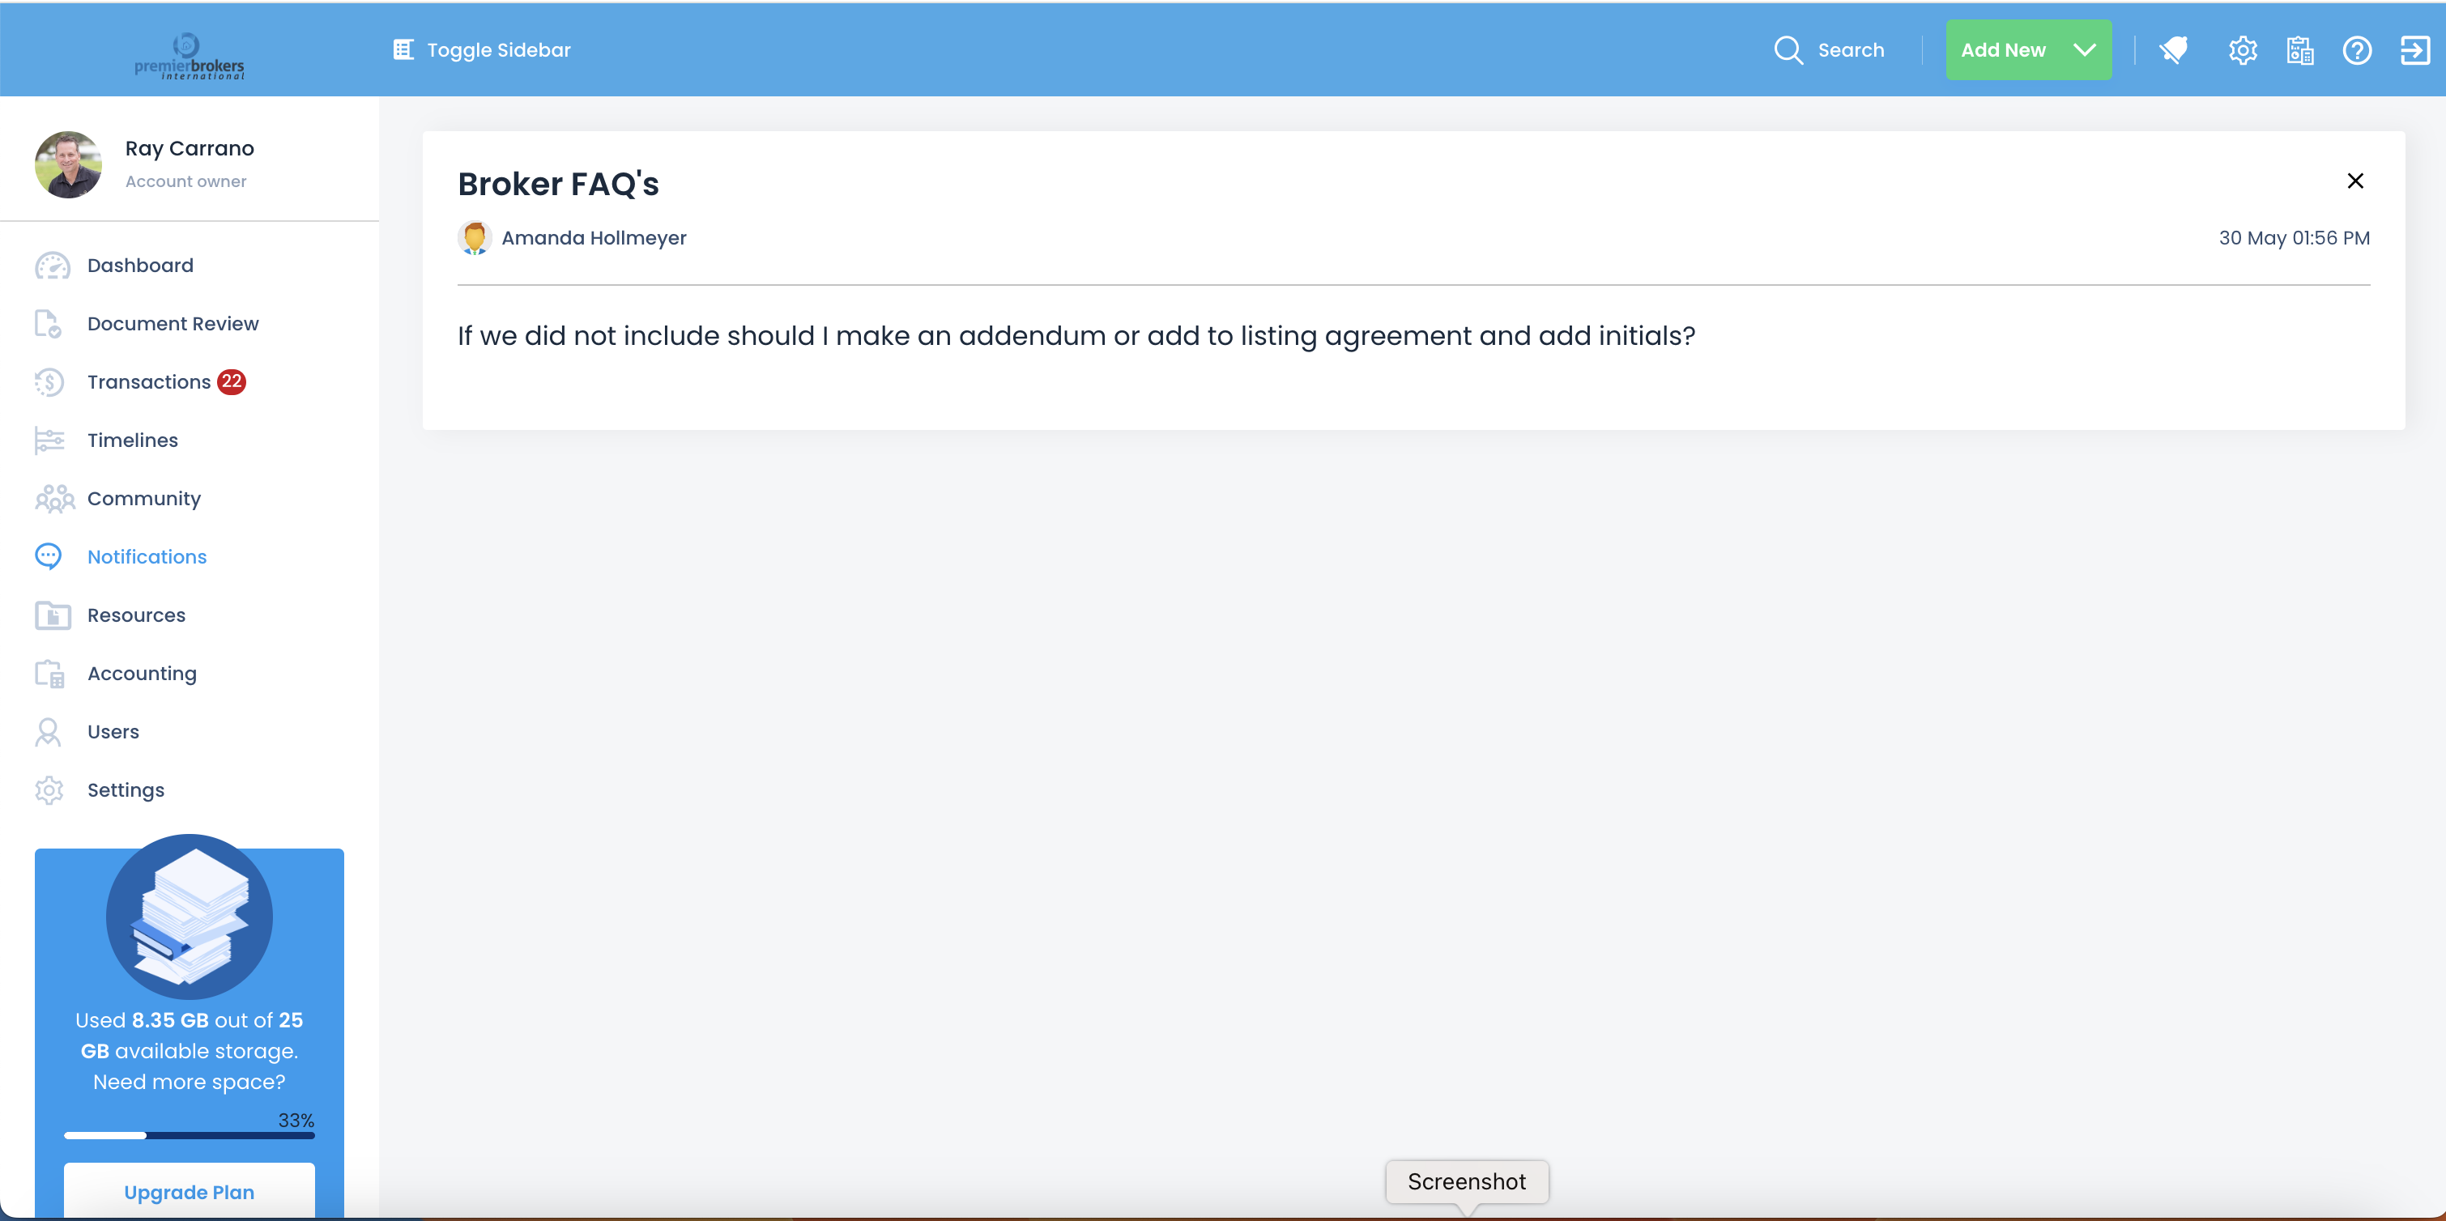Click the Premier Brokers International logo
The height and width of the screenshot is (1221, 2446).
189,56
